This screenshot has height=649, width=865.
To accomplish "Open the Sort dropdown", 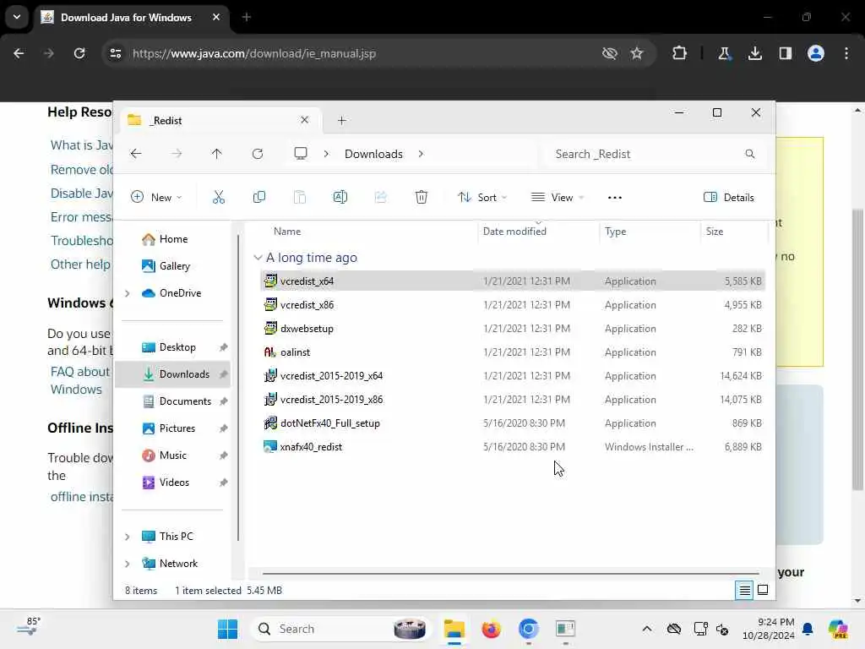I will pos(482,198).
